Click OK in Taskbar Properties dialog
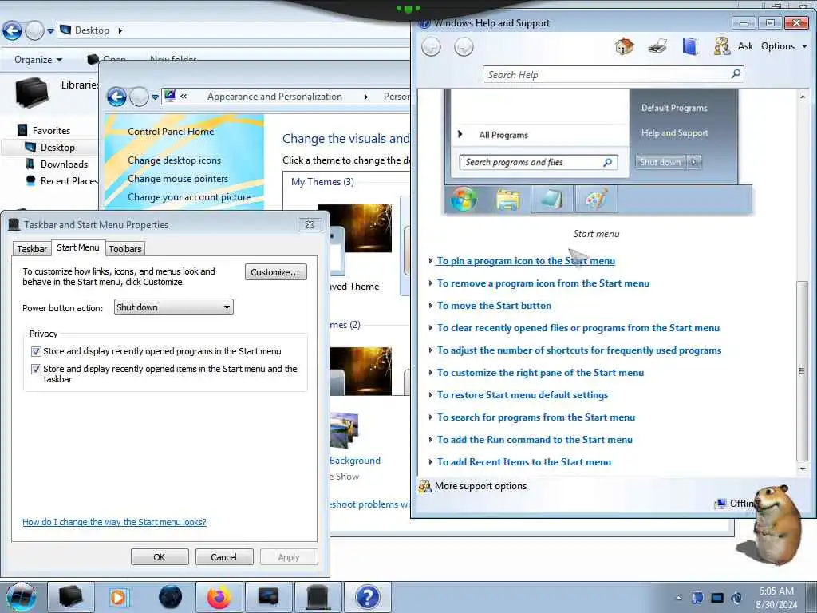Screen dimensions: 817x613 160,556
